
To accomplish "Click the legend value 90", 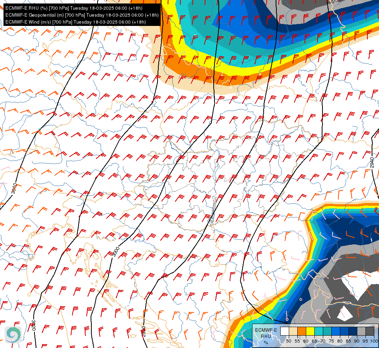I will (x=357, y=341).
